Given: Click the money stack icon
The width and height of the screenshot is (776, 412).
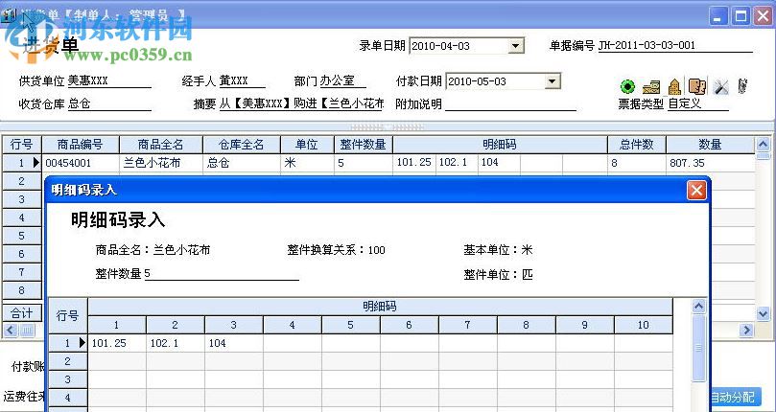Looking at the screenshot, I should (650, 87).
